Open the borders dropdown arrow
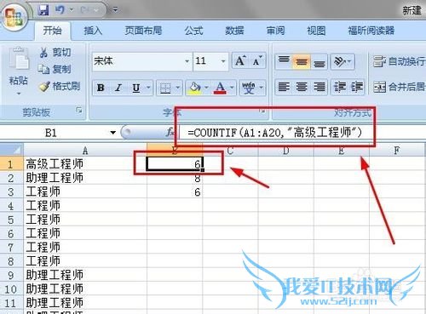Viewport: 426px width, 314px height. pyautogui.click(x=178, y=88)
